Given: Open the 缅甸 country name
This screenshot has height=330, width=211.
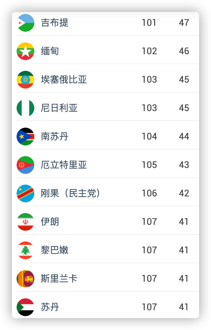Looking at the screenshot, I should [50, 51].
